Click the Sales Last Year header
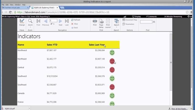Screen dimensions: 195x110 pyautogui.click(x=97, y=45)
